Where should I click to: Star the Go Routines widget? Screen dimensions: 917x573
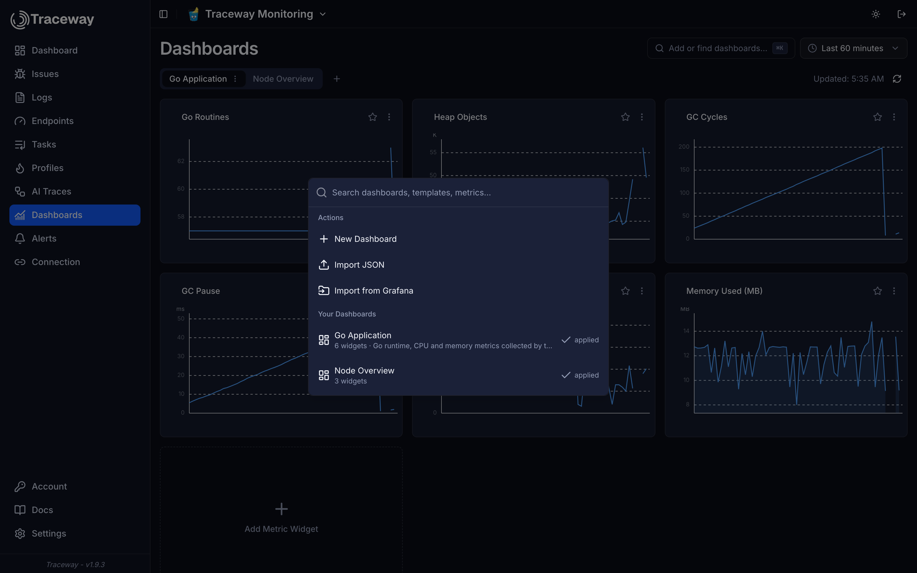[x=372, y=117]
